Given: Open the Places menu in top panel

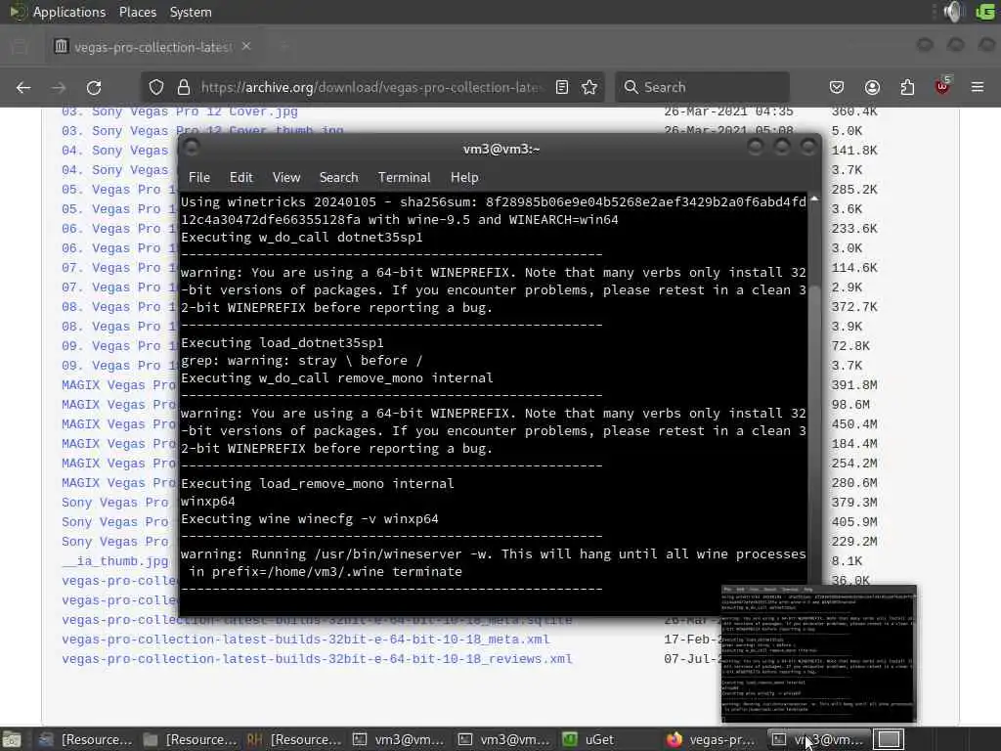Looking at the screenshot, I should pos(137,12).
